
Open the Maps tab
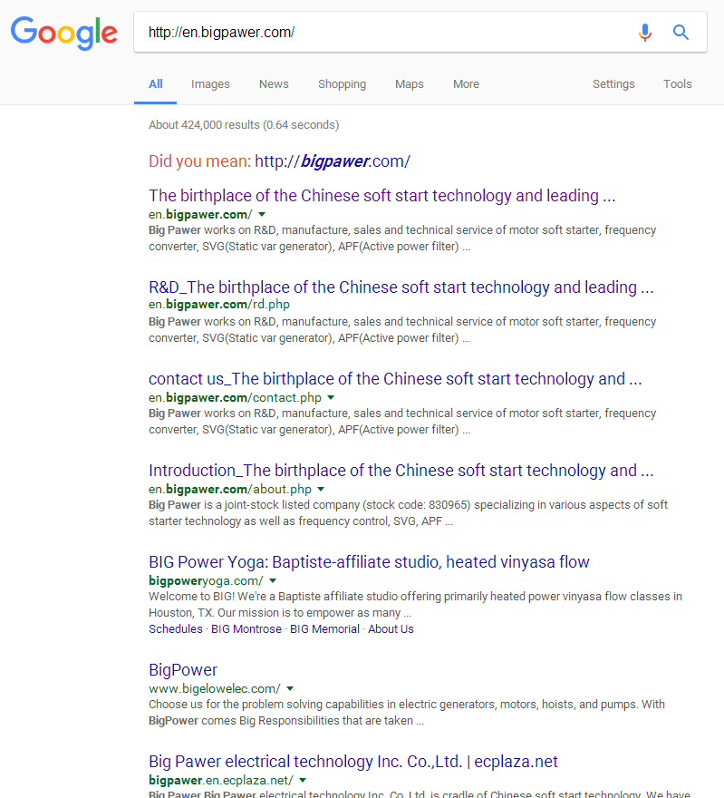click(410, 84)
